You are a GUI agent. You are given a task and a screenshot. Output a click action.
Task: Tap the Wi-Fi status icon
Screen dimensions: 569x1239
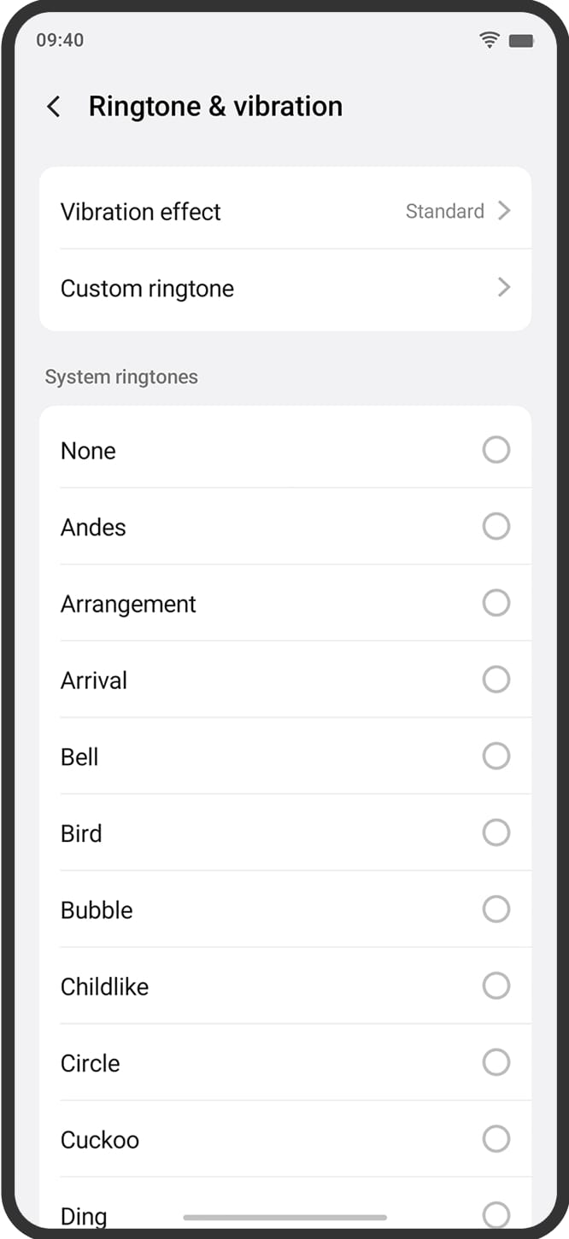[x=490, y=39]
